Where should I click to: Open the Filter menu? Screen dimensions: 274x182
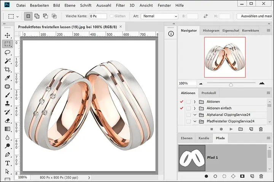[120, 6]
